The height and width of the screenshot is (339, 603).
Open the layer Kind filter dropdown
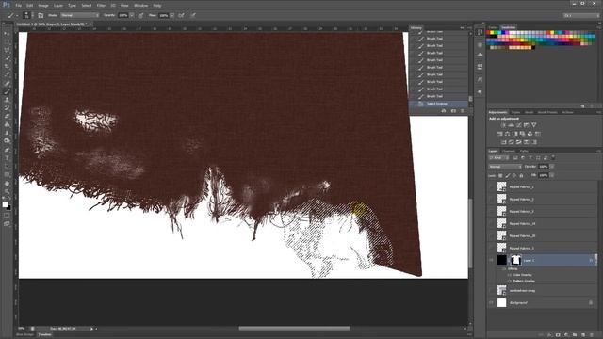[x=498, y=158]
